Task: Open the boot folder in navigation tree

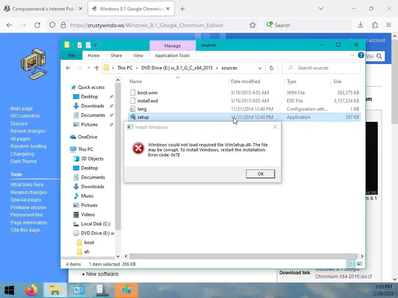Action: coord(89,243)
